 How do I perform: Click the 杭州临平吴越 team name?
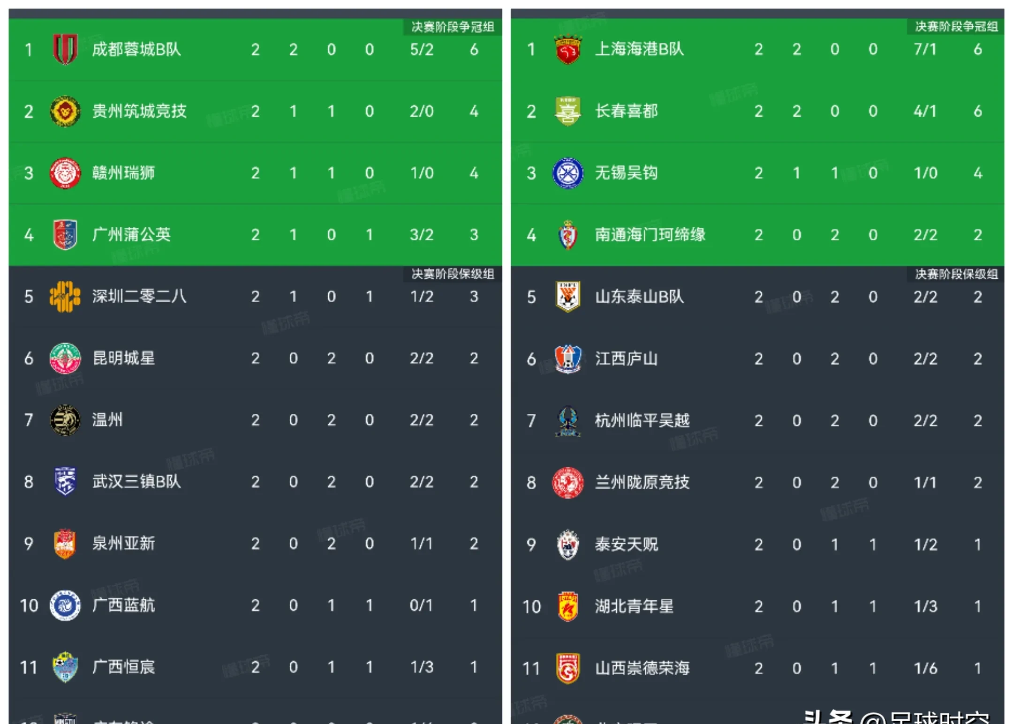coord(642,420)
